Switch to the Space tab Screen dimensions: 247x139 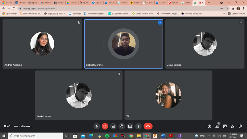click(x=33, y=3)
